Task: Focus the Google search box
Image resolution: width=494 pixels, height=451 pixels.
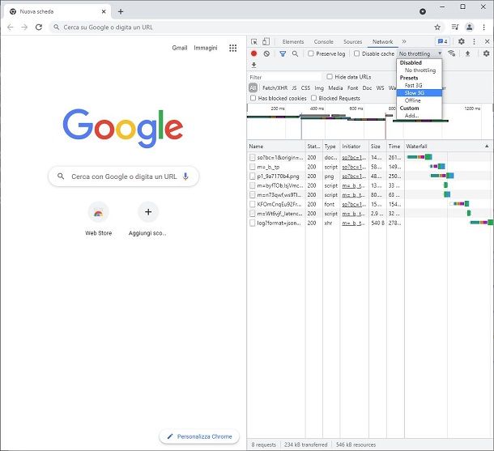Action: (x=123, y=177)
